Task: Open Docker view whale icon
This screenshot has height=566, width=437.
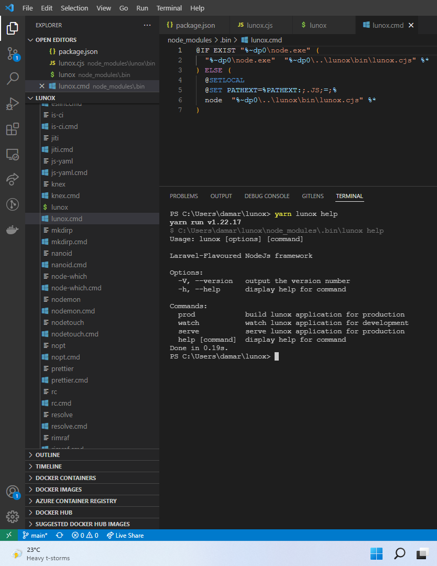Action: [x=12, y=230]
